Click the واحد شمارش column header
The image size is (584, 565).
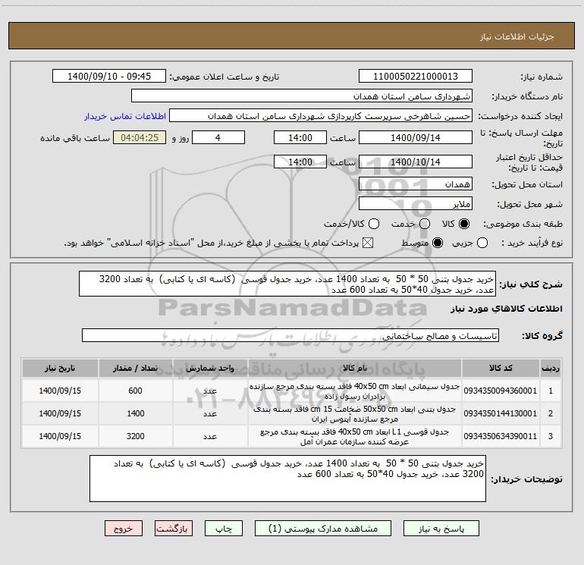pos(210,368)
